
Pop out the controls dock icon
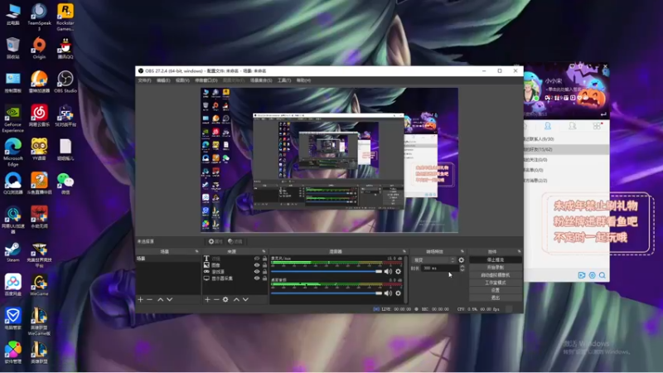(520, 251)
